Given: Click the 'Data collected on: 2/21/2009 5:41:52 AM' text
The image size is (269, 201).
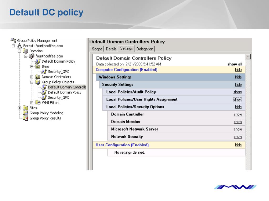Looking at the screenshot, I should point(128,64).
